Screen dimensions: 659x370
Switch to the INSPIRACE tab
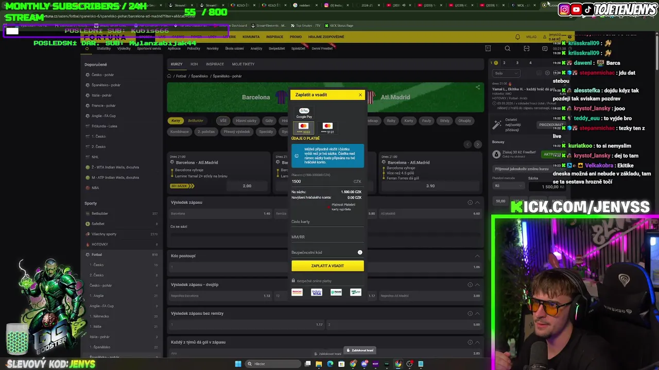coord(215,64)
